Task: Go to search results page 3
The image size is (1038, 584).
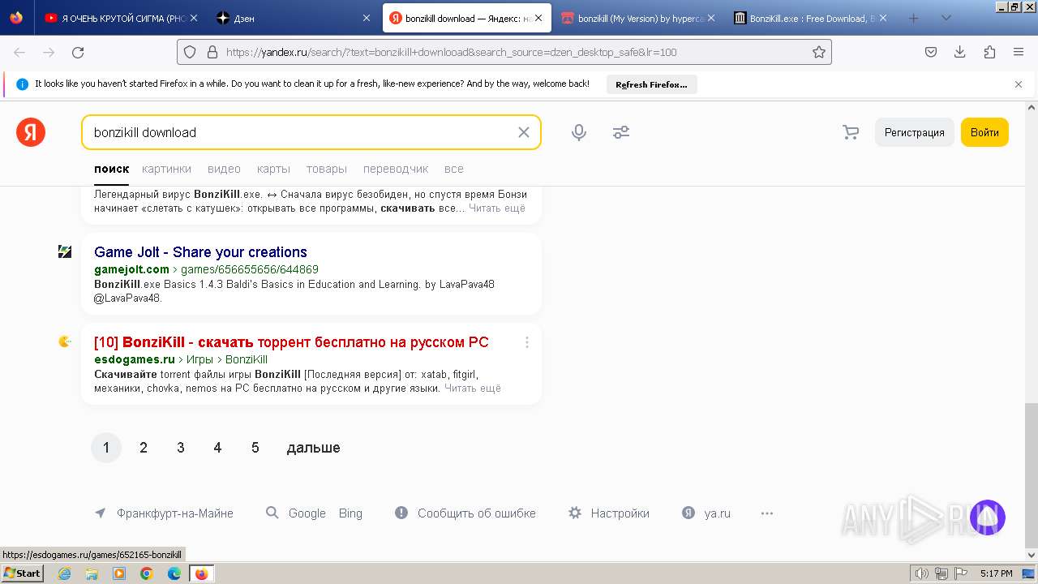Action: [x=180, y=448]
